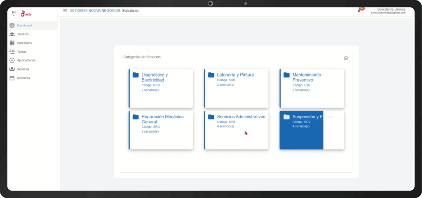Select the Reparación Mecánica General category
Viewport: 422px width, 198px height.
pyautogui.click(x=161, y=130)
